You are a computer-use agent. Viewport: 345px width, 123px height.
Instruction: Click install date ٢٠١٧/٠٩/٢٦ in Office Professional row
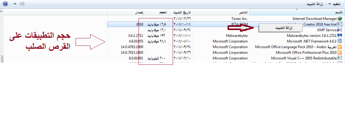click(x=182, y=53)
